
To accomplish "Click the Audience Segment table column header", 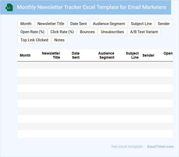I will (107, 55).
